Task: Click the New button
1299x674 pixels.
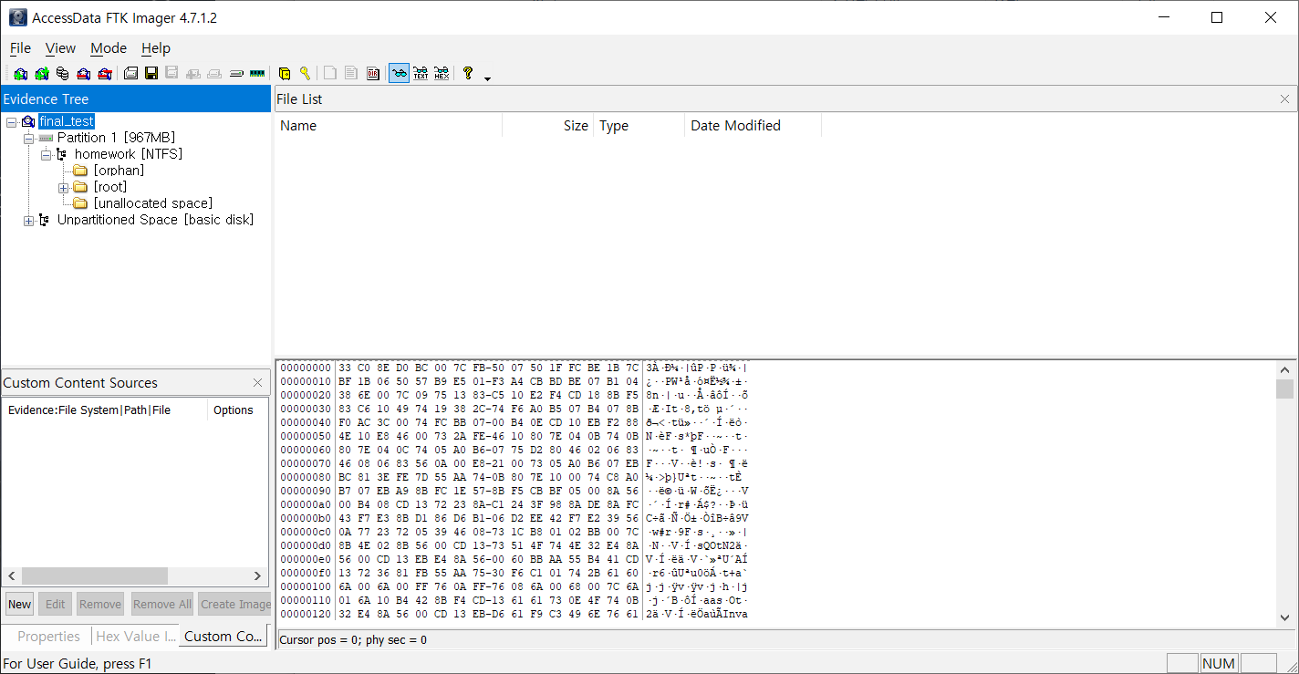Action: pos(20,604)
